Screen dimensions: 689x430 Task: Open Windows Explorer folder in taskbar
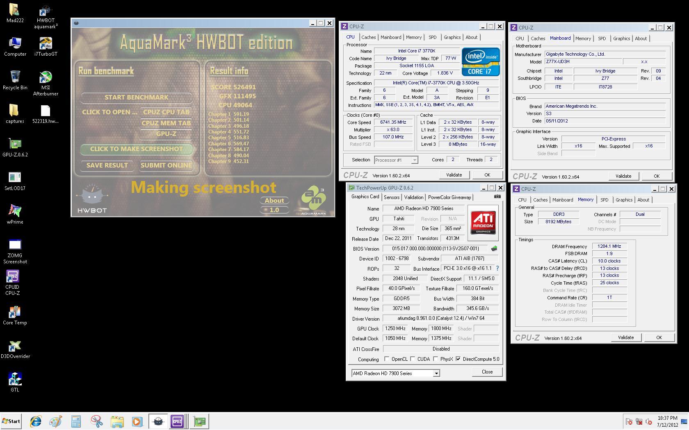pyautogui.click(x=117, y=421)
